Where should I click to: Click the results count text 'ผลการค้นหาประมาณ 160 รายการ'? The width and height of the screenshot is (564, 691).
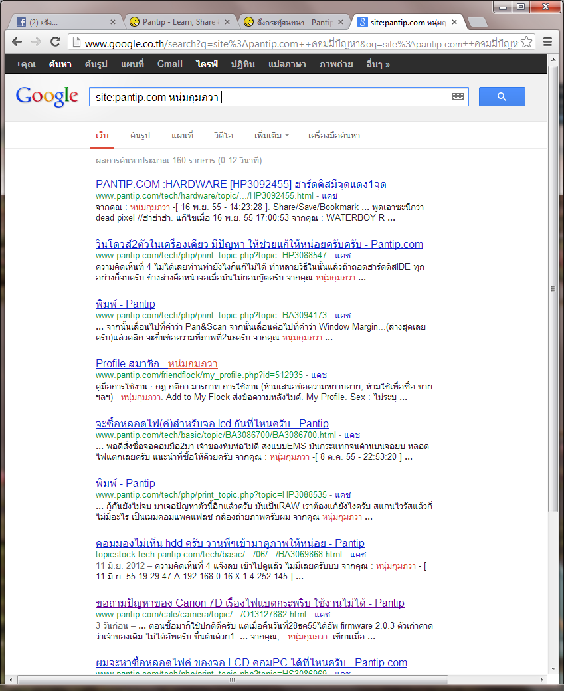point(155,160)
